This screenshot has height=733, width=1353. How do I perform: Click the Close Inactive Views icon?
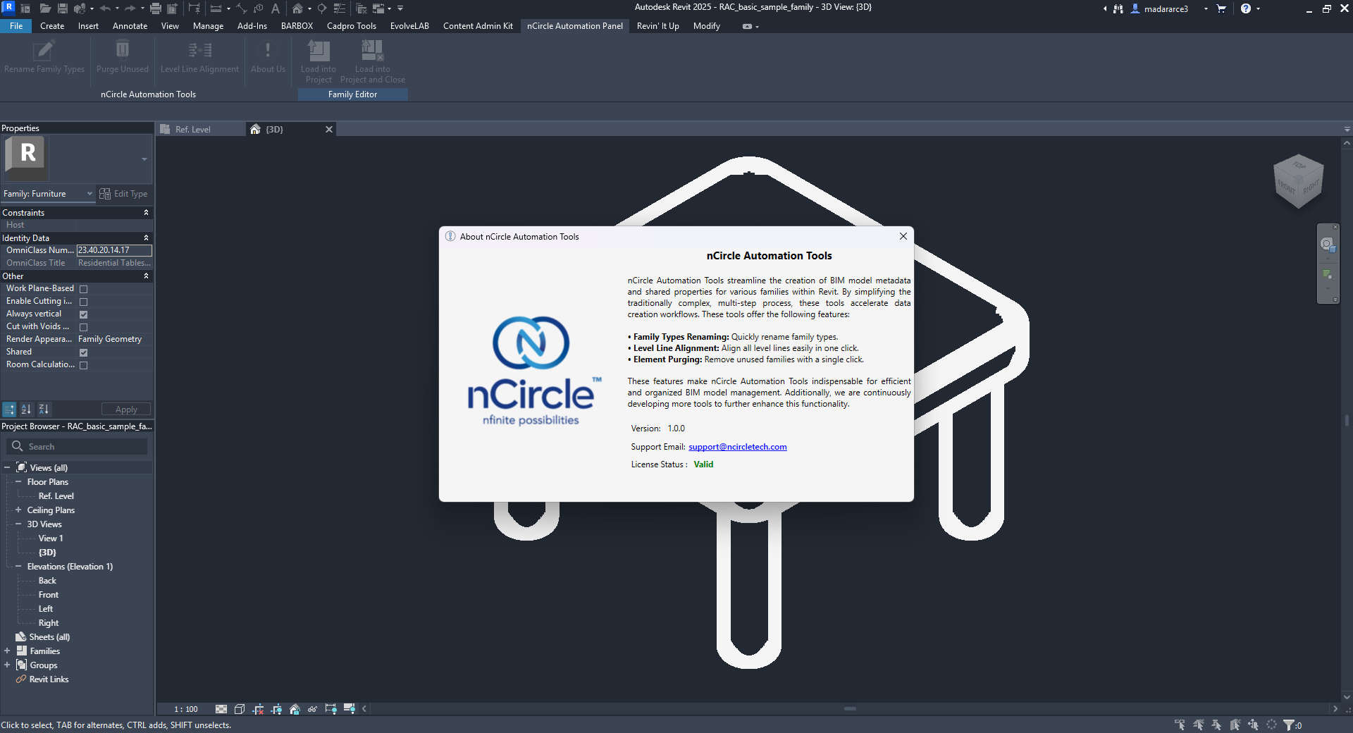point(362,8)
